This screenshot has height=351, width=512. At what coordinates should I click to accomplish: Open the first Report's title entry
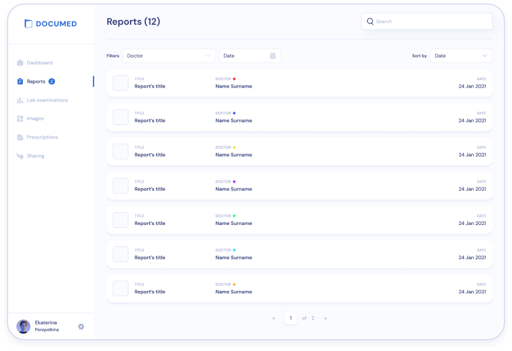click(x=151, y=87)
